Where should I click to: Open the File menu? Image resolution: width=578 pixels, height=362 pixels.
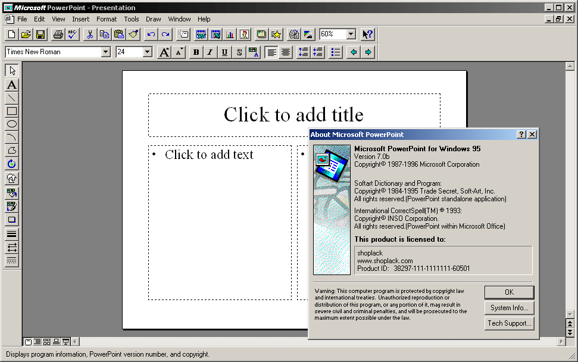click(22, 19)
